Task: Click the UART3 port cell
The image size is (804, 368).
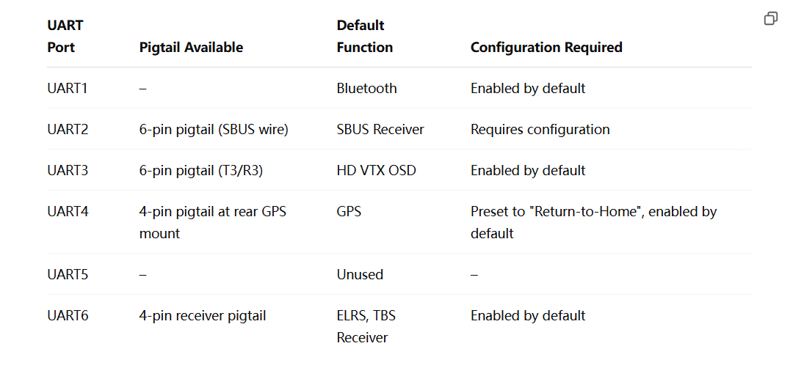Action: [x=68, y=170]
